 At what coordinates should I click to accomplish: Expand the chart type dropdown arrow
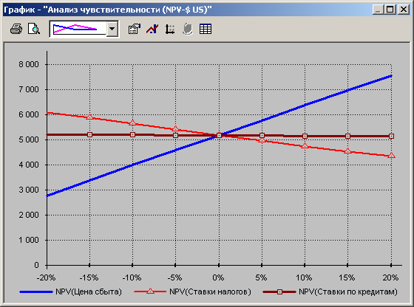point(112,29)
